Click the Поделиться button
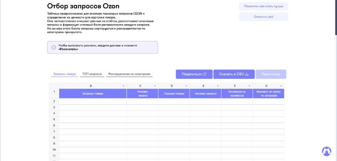337x161 pixels. [x=194, y=74]
